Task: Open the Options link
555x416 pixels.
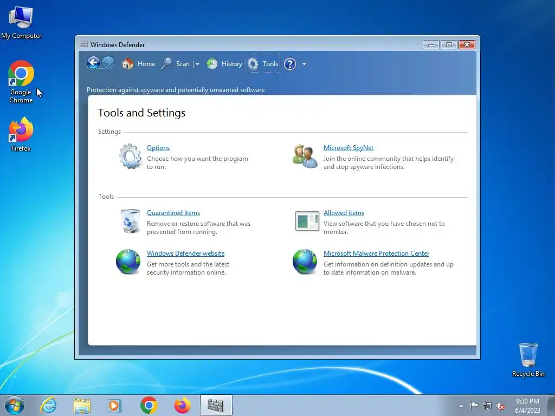Action: pos(158,148)
